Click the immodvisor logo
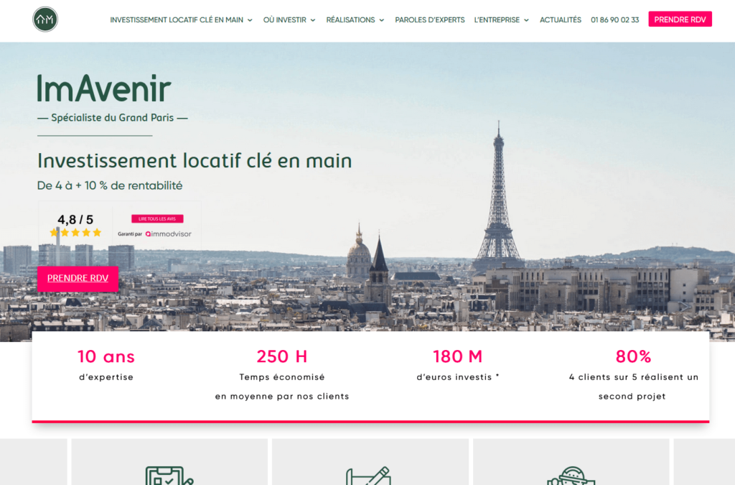The image size is (735, 485). click(x=168, y=234)
